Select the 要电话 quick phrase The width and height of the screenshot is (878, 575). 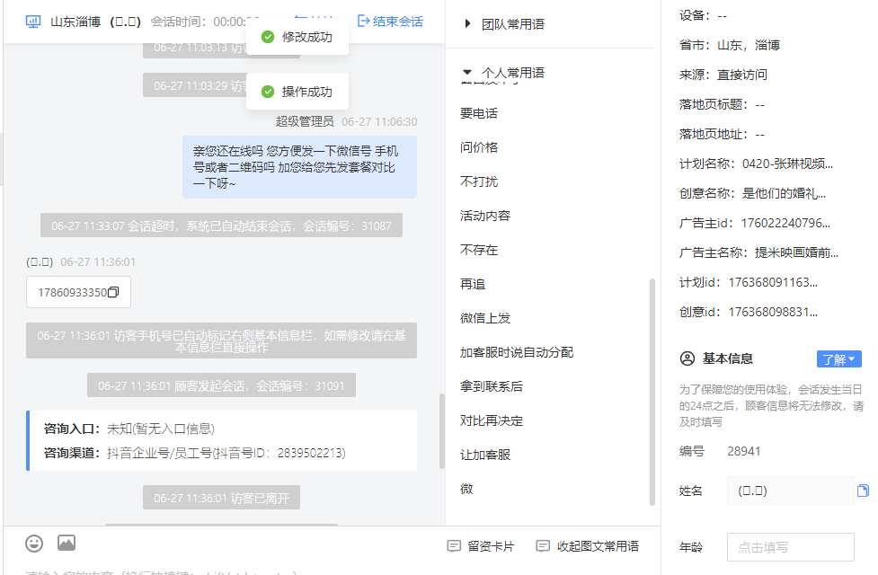tap(479, 113)
